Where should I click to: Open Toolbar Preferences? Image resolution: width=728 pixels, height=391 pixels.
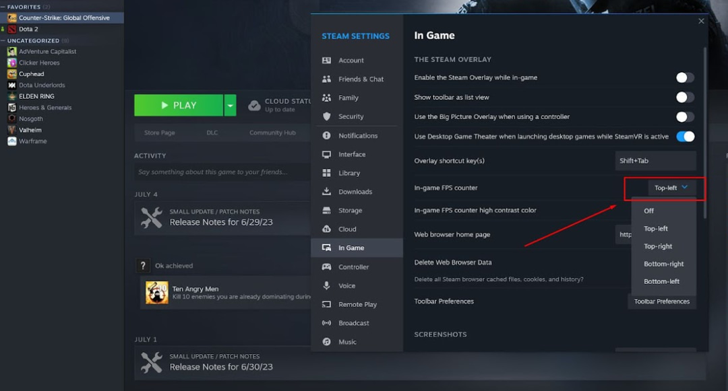coord(661,301)
